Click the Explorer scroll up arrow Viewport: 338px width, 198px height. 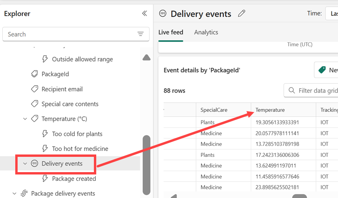(147, 58)
